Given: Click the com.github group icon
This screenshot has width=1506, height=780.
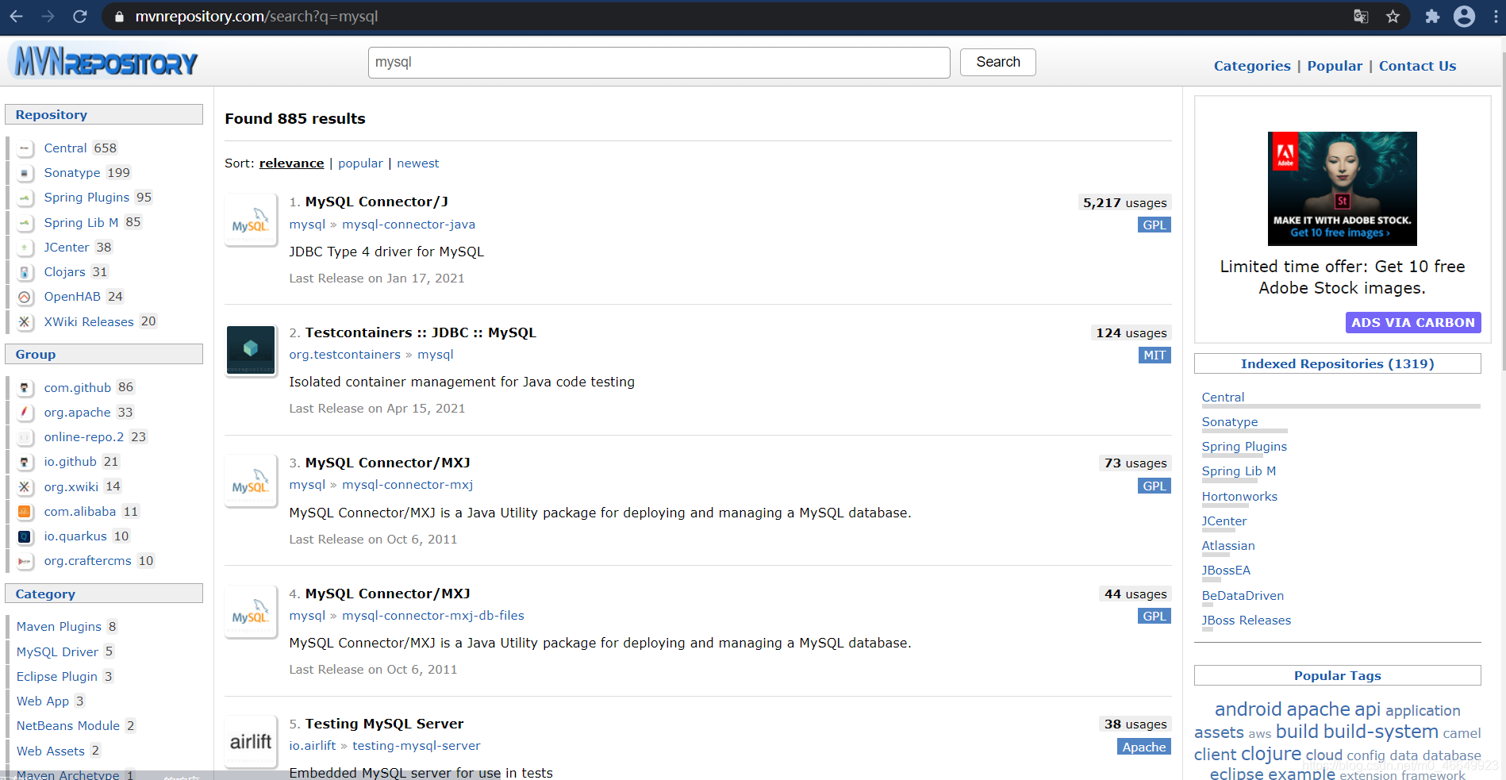Looking at the screenshot, I should (x=25, y=388).
